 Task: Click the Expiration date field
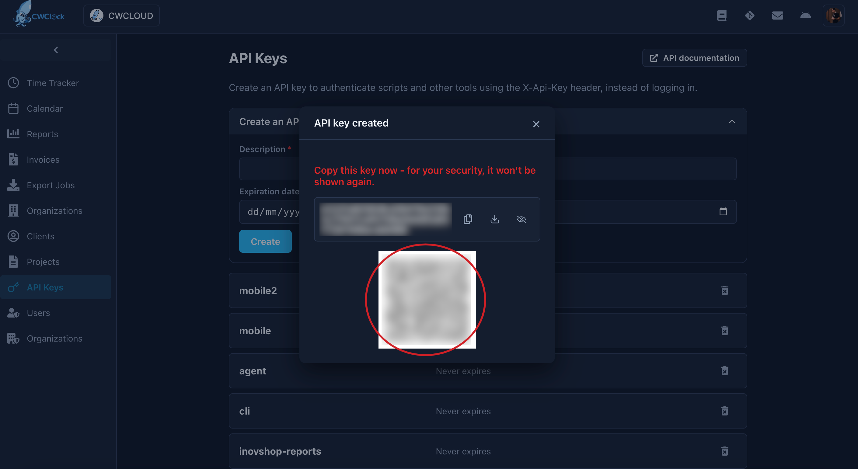[488, 212]
